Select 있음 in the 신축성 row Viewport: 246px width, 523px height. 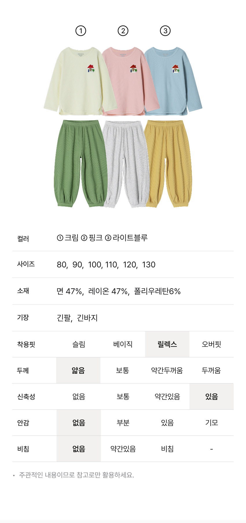212,397
